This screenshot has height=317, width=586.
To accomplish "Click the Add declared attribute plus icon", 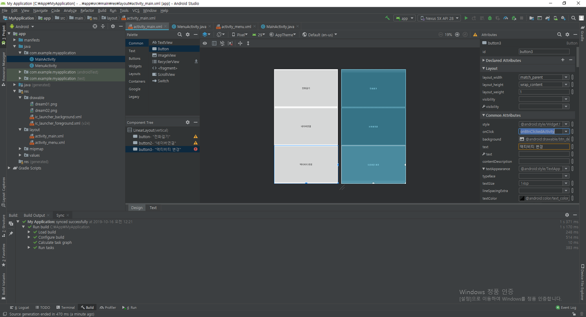I will pos(563,60).
